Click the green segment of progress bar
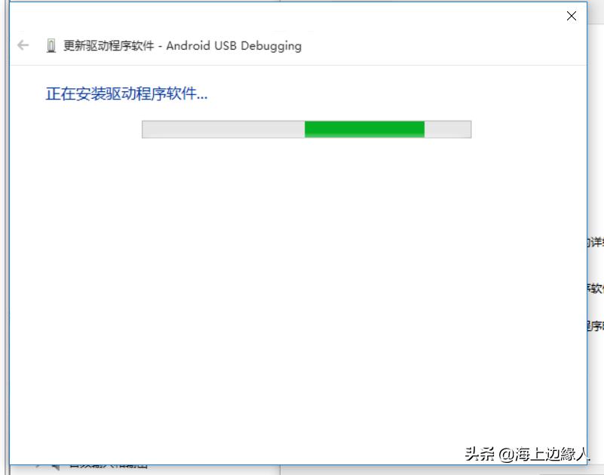The height and width of the screenshot is (475, 604). tap(364, 129)
